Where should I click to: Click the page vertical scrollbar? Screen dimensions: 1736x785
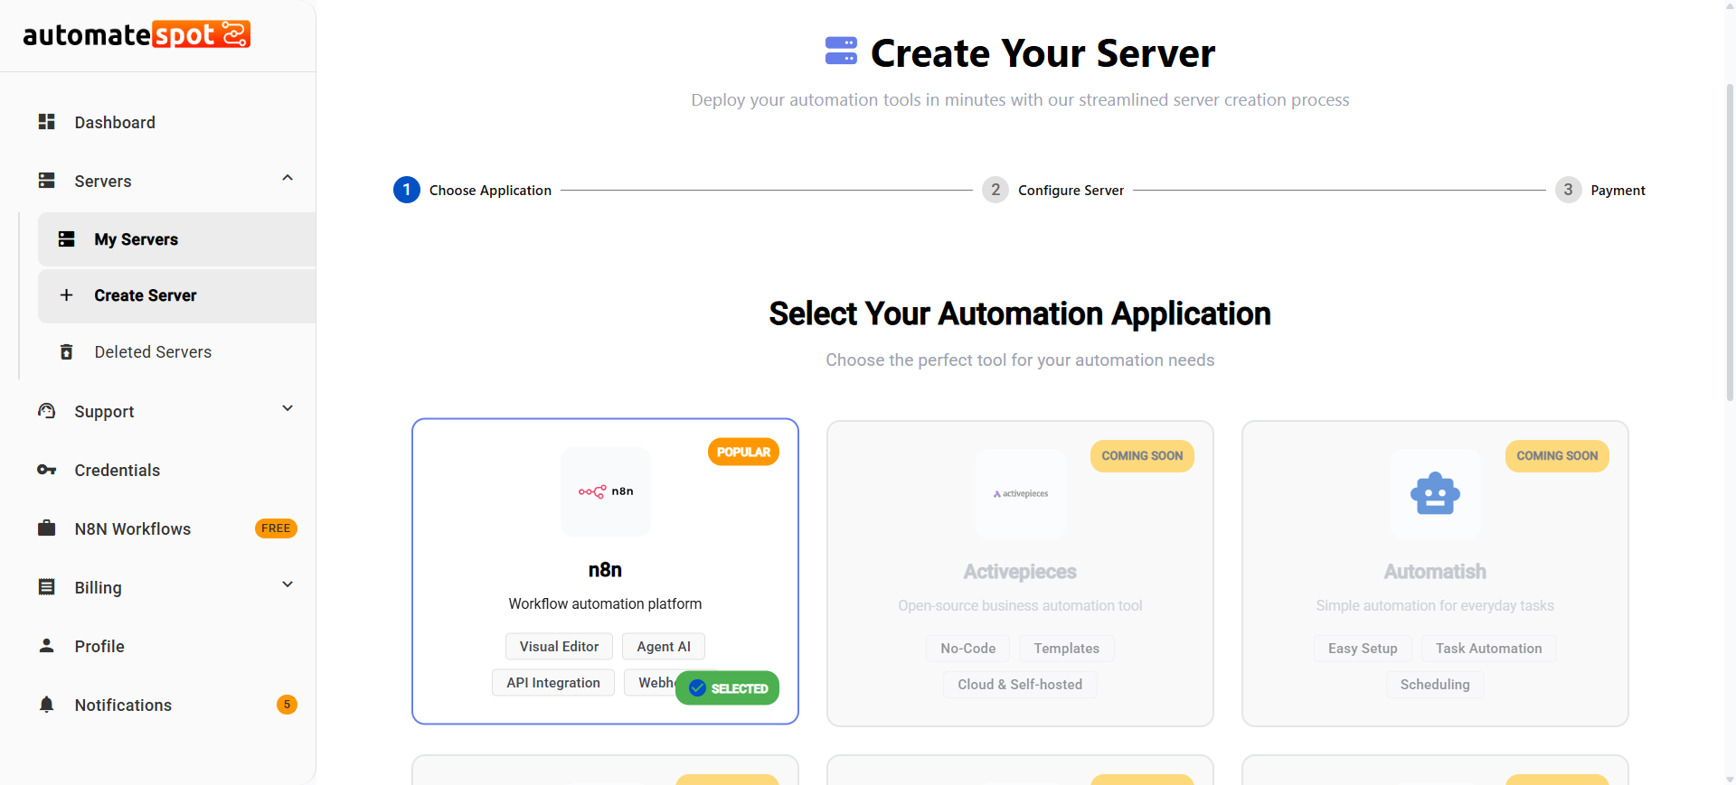(1730, 242)
